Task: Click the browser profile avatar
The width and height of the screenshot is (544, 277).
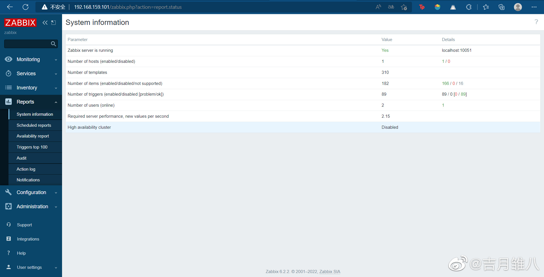Action: pos(518,7)
